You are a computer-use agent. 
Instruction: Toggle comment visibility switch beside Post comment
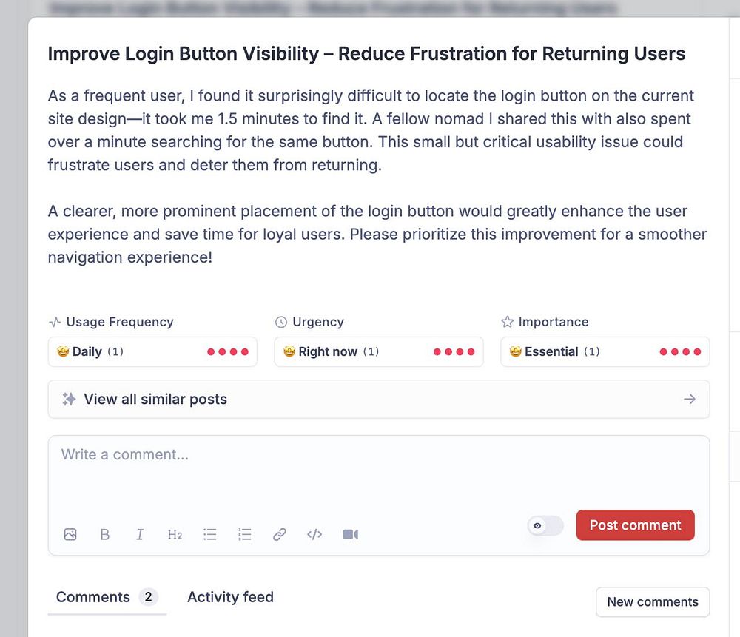(x=545, y=525)
